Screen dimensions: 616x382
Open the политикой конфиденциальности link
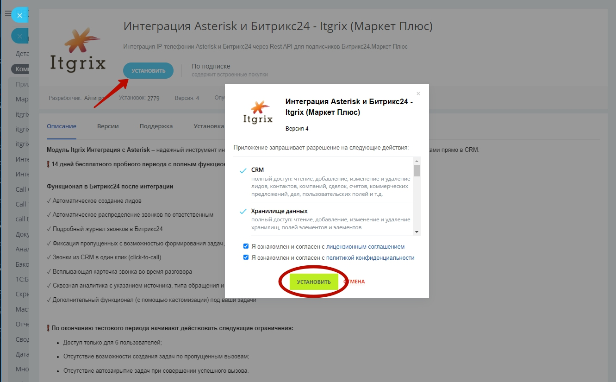[x=370, y=258]
